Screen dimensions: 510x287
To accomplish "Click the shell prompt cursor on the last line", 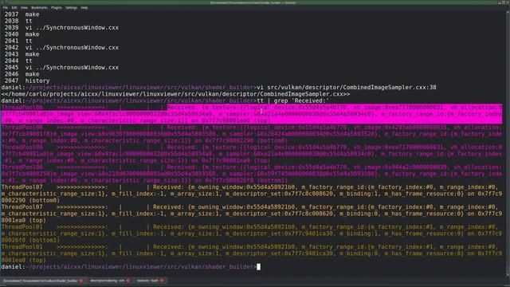I will click(258, 267).
